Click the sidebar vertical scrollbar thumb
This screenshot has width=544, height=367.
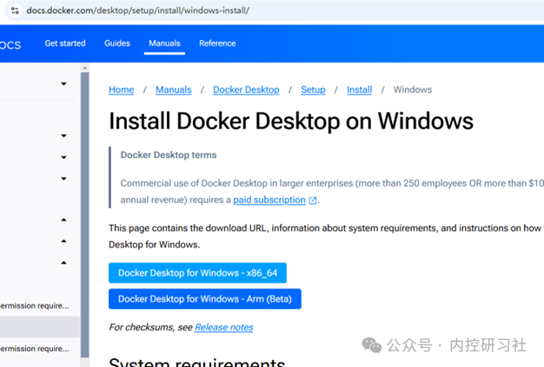(84, 214)
